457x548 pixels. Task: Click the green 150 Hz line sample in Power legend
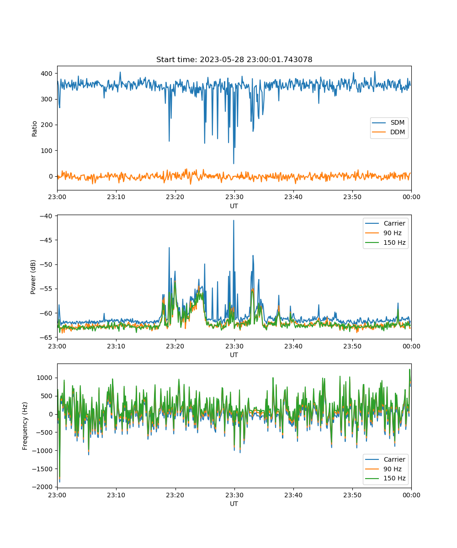point(372,242)
